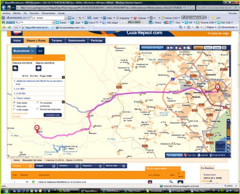This screenshot has width=240, height=194.
Task: Open the zoom level 100% dropdown in status bar
Action: [x=236, y=186]
